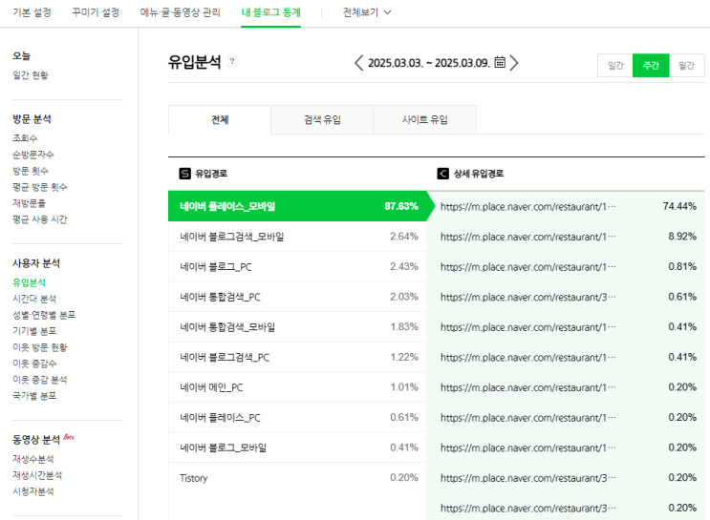Open 재생시간분석 in sidebar
The width and height of the screenshot is (710, 520).
click(37, 475)
